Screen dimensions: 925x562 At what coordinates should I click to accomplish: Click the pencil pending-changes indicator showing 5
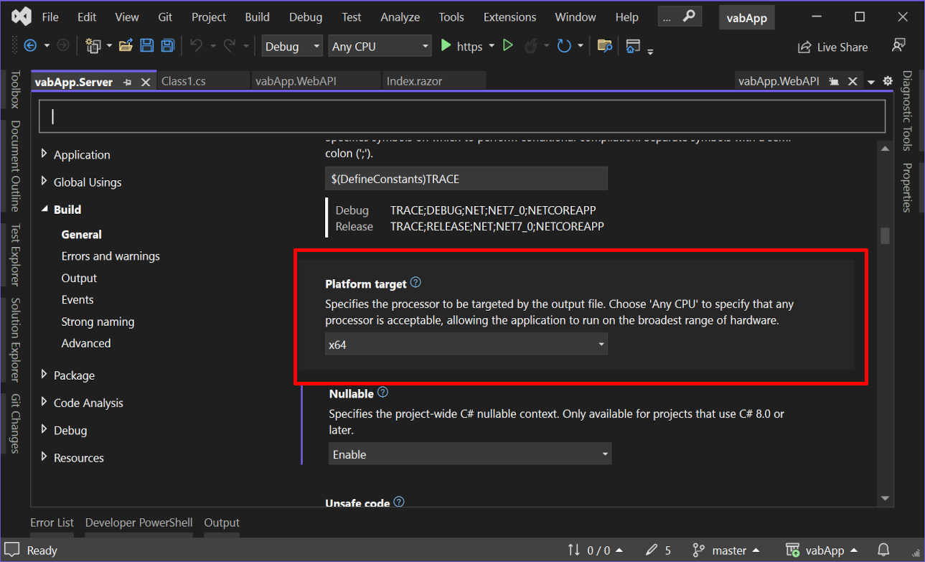(658, 550)
